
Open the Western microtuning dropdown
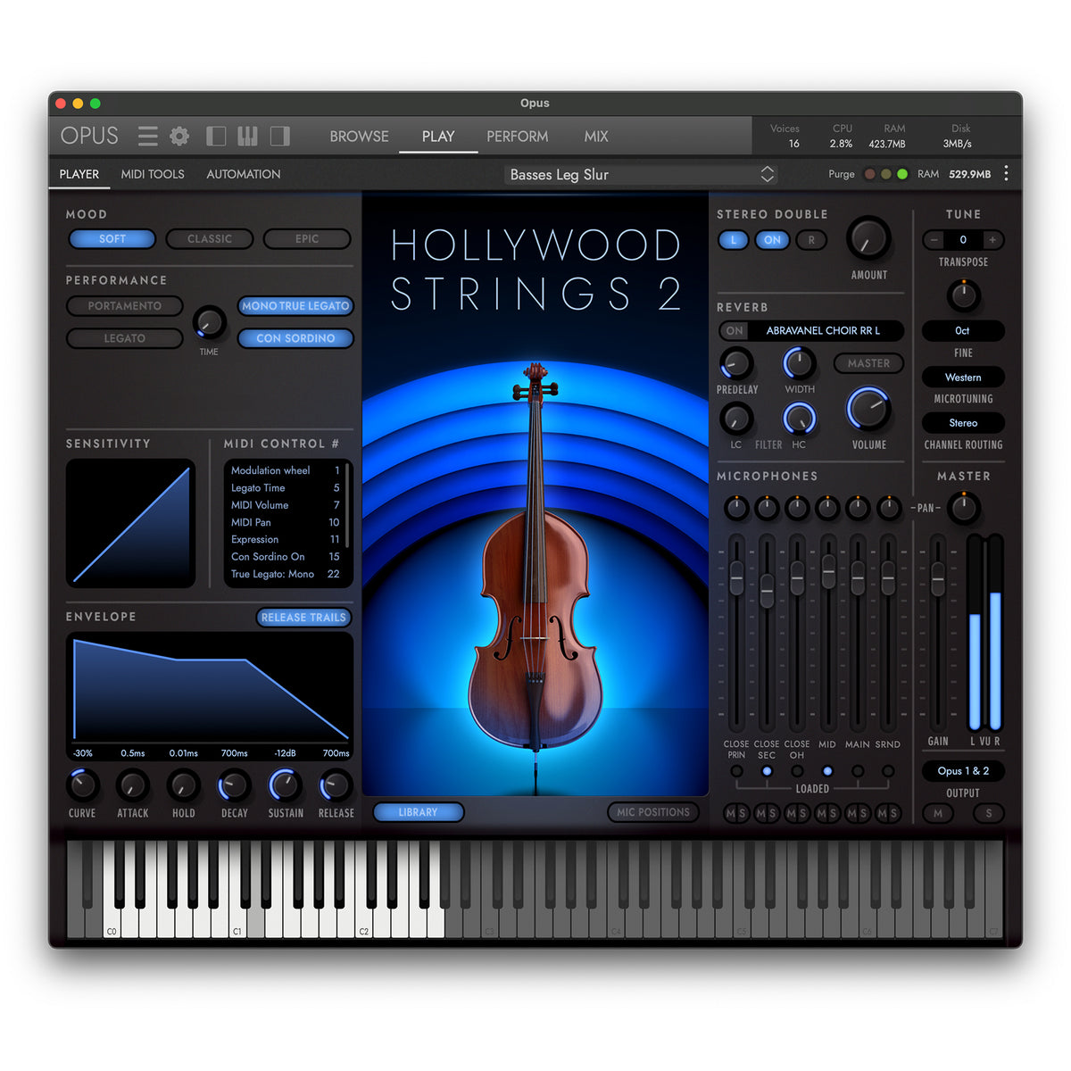[963, 378]
